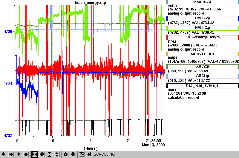The height and width of the screenshot is (158, 239).
Task: Shift the plot up with the up arrow
Action: click(x=19, y=154)
